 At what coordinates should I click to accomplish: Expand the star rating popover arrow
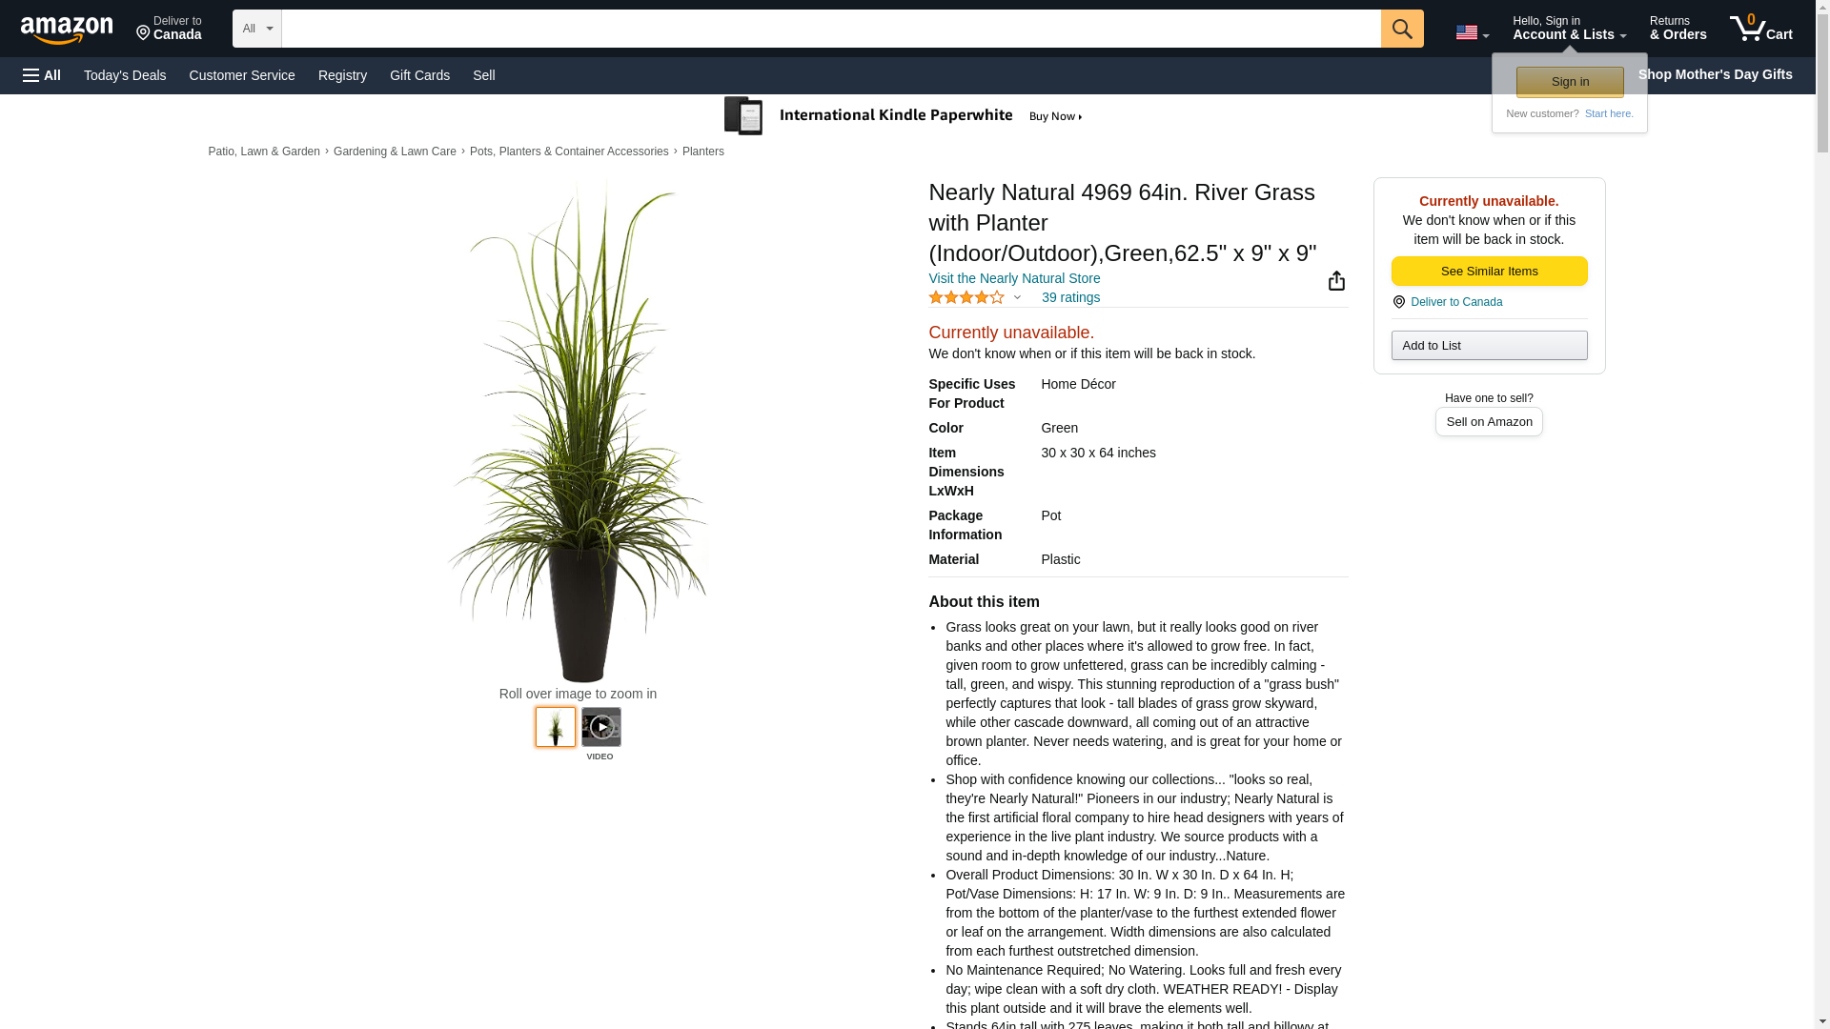[1017, 298]
